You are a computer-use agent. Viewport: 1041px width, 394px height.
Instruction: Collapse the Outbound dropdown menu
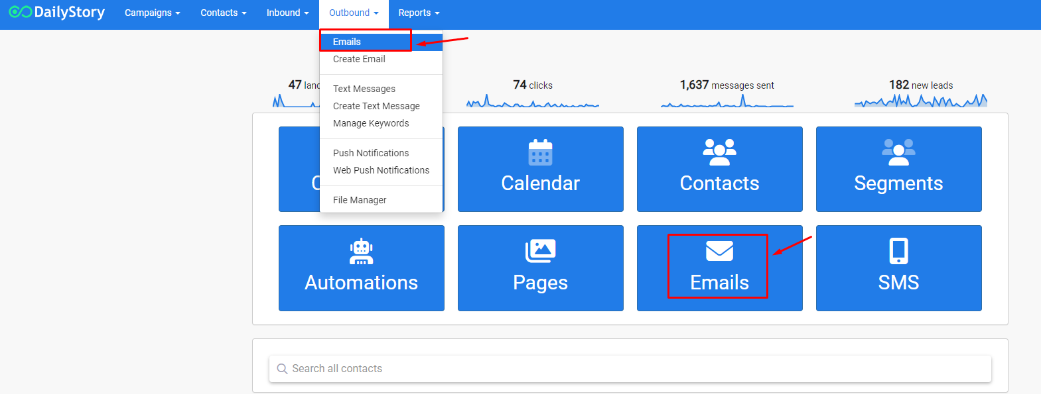pyautogui.click(x=354, y=13)
